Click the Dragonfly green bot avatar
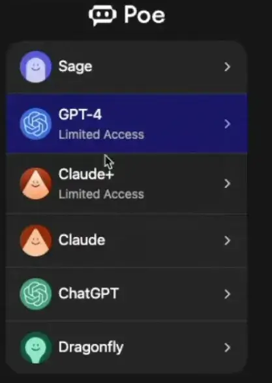Image resolution: width=272 pixels, height=383 pixels. [36, 347]
